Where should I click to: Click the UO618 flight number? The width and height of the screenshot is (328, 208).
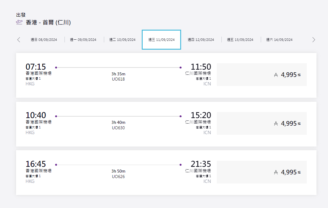click(x=118, y=79)
